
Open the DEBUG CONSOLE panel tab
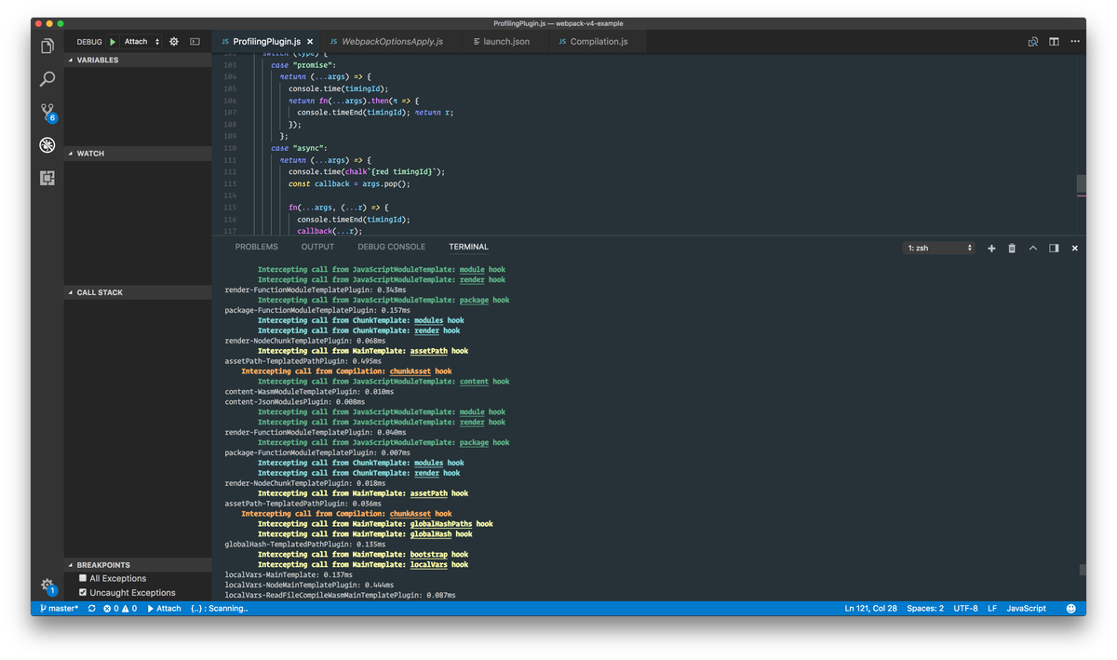[391, 248]
